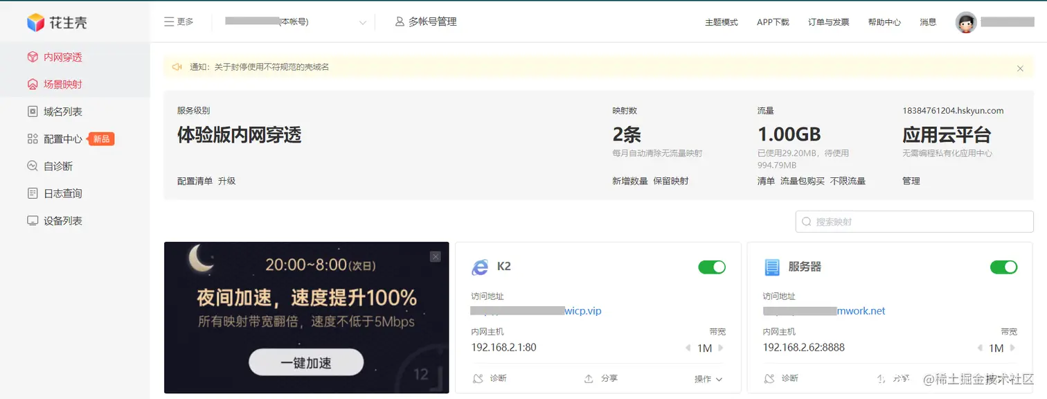Expand the 更多 menu at top left

[178, 21]
